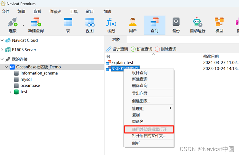Viewport: 239px width, 155px height.
Task: Select the oceanbase database
Action: click(x=30, y=86)
